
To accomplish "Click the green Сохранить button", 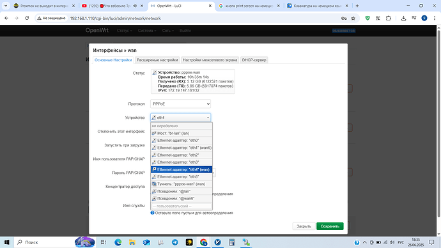I will point(330,226).
